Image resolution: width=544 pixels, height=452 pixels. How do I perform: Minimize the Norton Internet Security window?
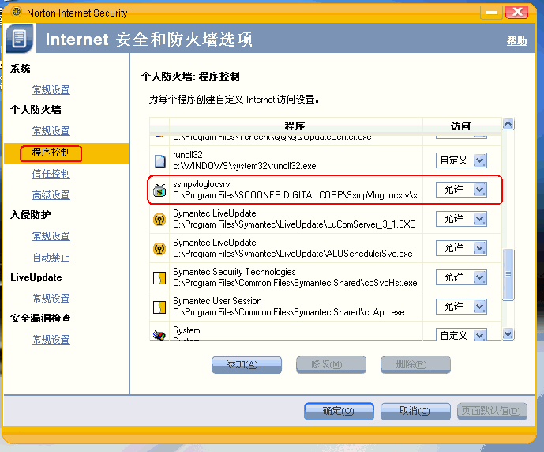[x=491, y=13]
